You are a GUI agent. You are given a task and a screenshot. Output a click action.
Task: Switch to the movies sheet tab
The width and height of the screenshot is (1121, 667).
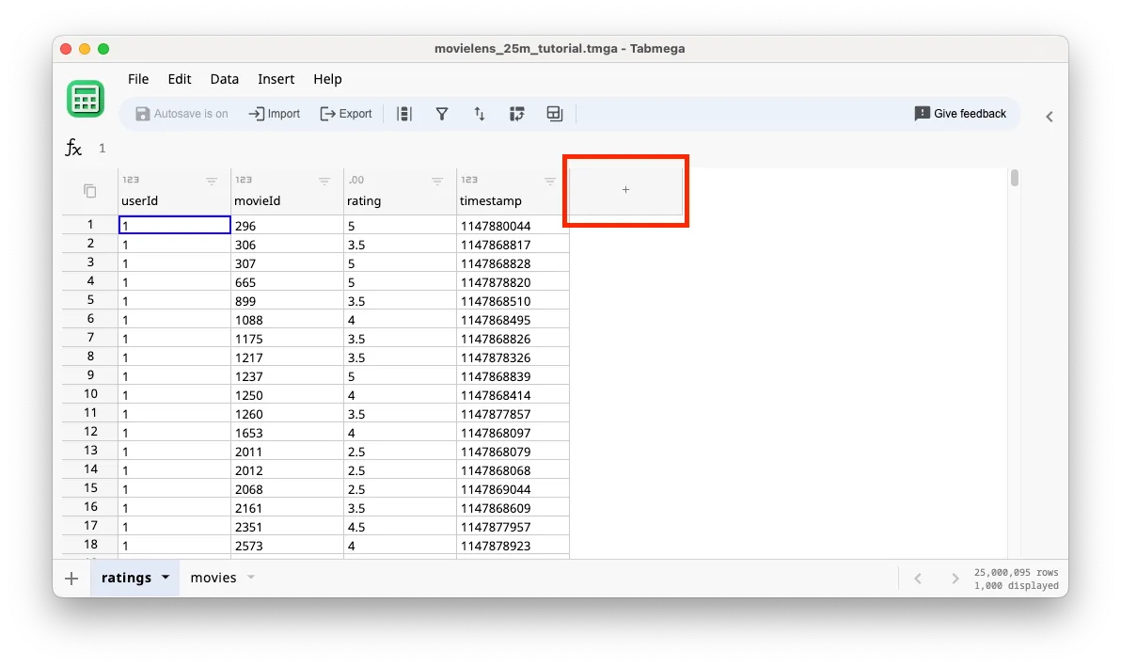coord(213,578)
